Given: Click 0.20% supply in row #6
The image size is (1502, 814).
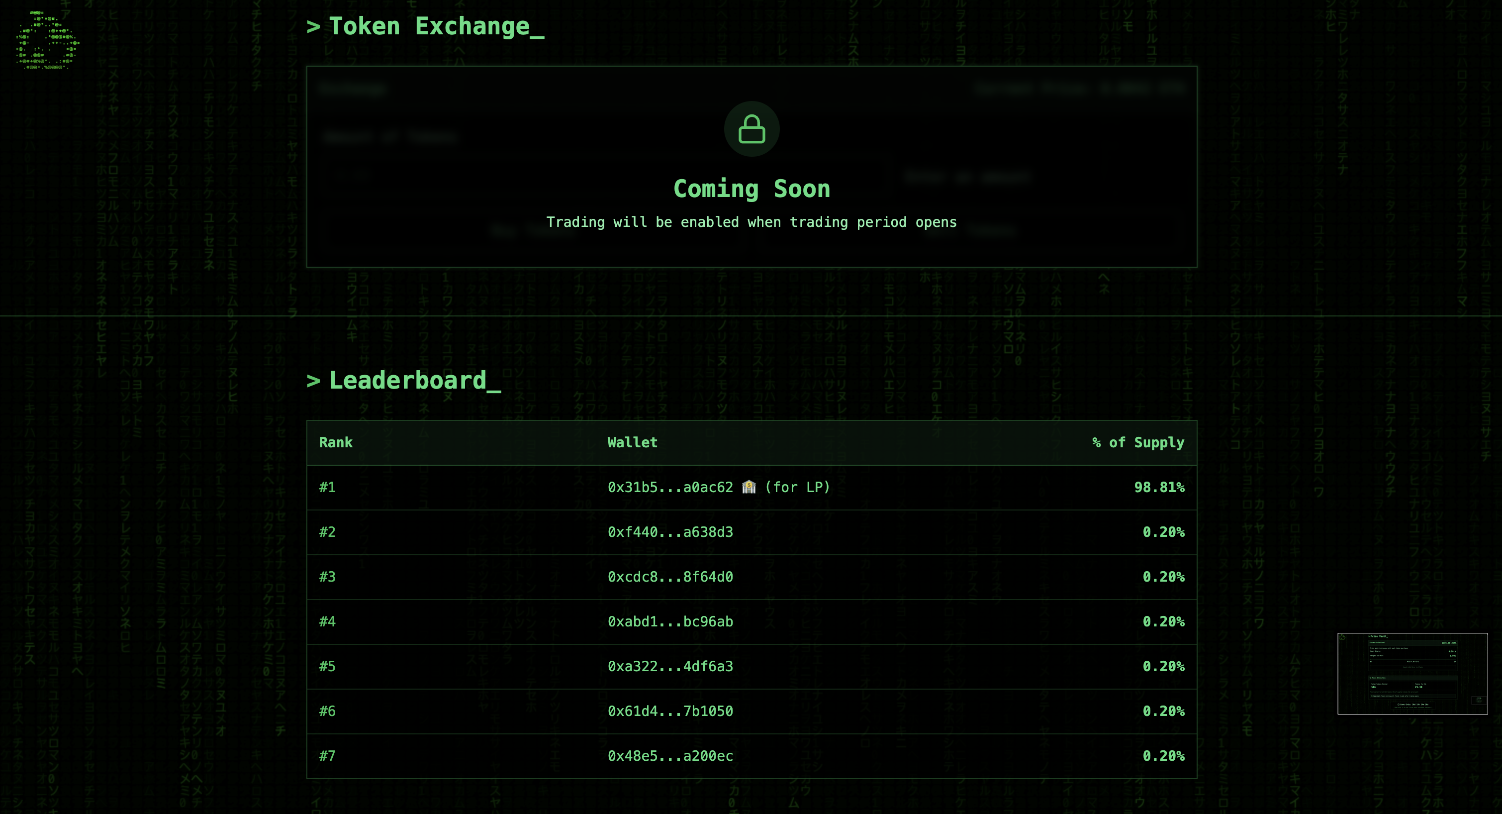Looking at the screenshot, I should (x=1163, y=712).
